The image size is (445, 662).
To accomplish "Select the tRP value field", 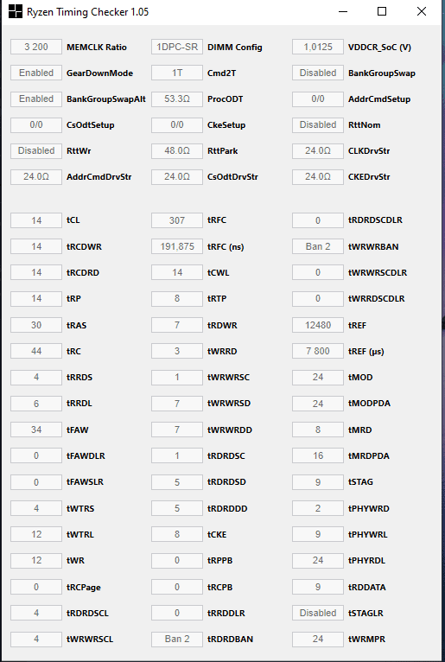I will tap(36, 298).
